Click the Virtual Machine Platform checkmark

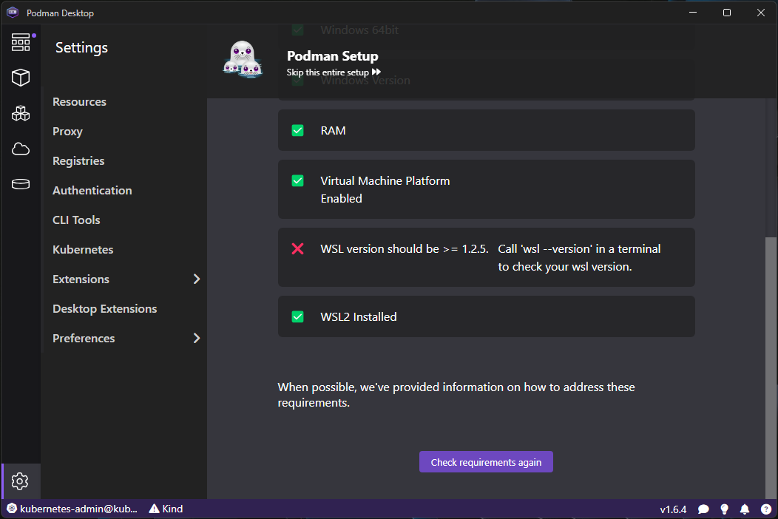298,180
